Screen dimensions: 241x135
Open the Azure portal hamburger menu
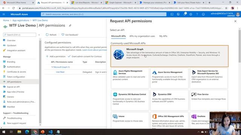pos(4,14)
